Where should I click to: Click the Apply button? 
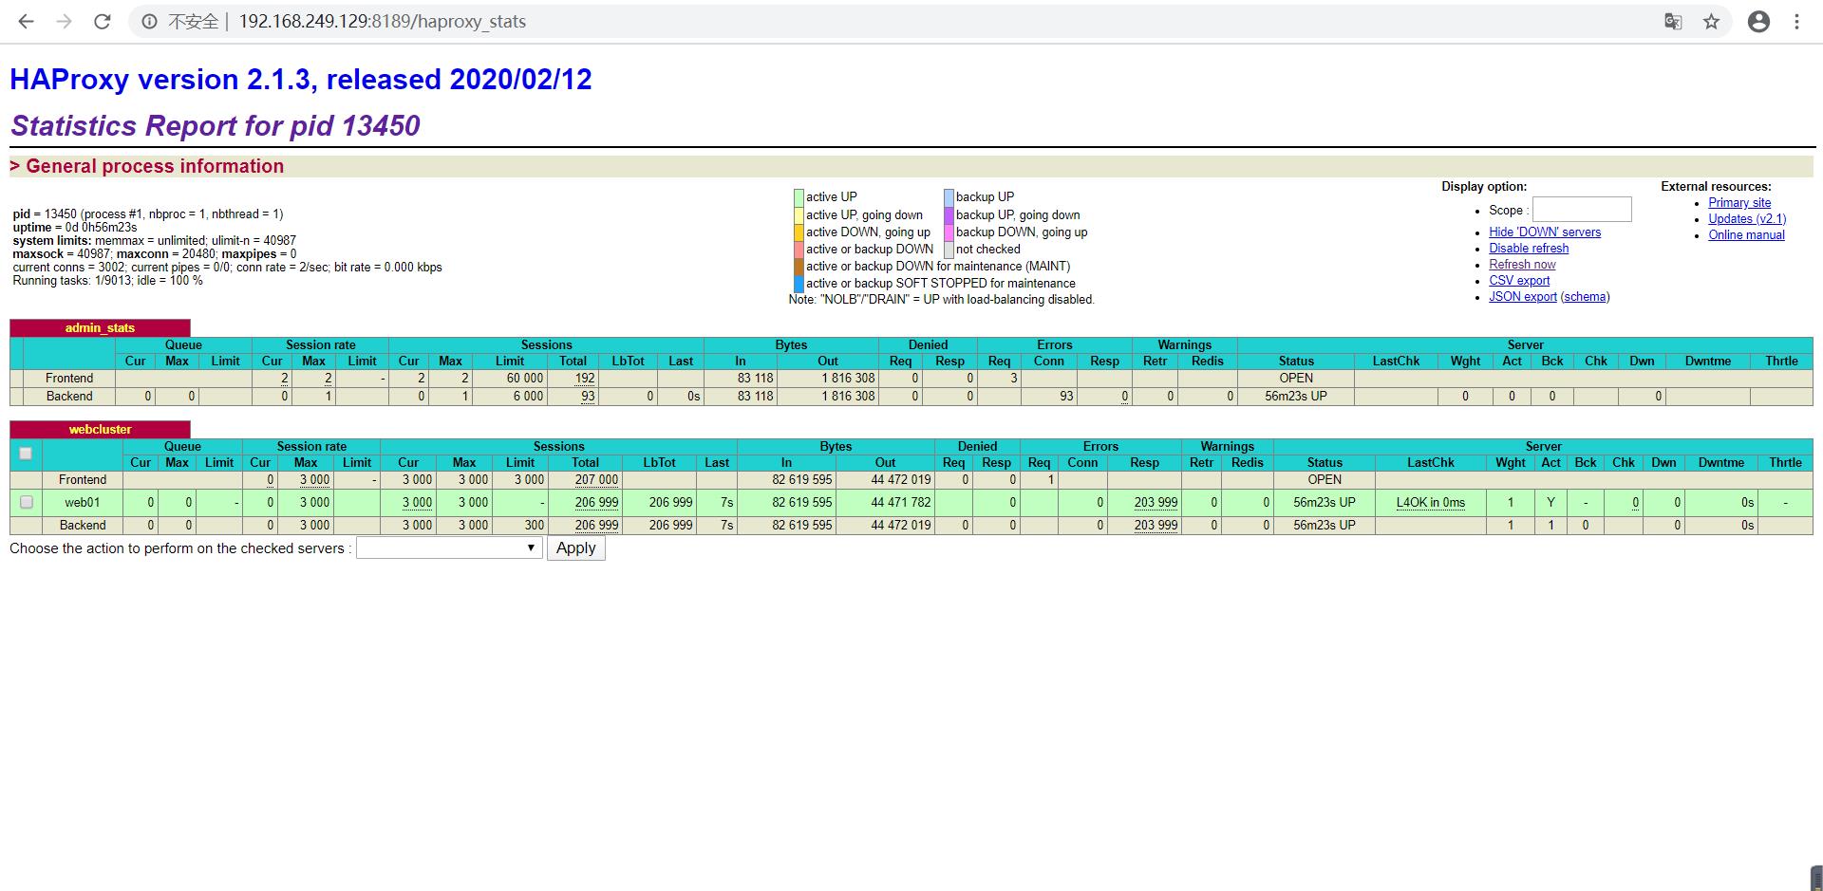pos(575,548)
